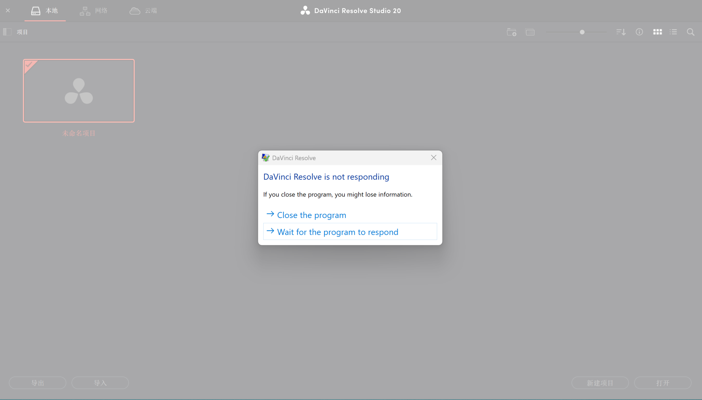Click the DaVinci Resolve Studio 20 logo
This screenshot has width=702, height=400.
(x=305, y=10)
